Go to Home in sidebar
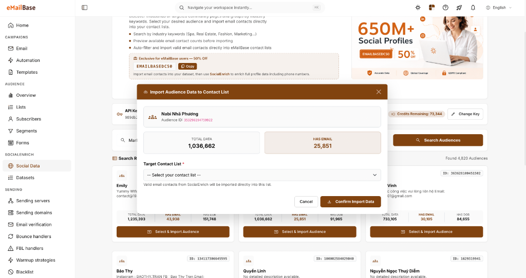Image resolution: width=526 pixels, height=278 pixels. (x=37, y=25)
